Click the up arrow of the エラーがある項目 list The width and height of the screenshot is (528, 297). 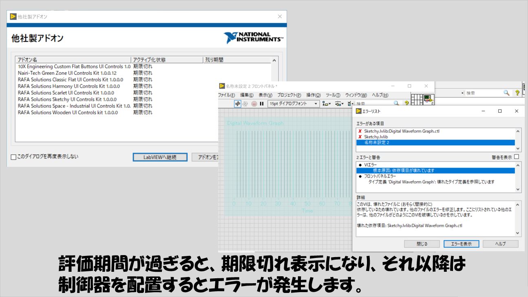[518, 131]
